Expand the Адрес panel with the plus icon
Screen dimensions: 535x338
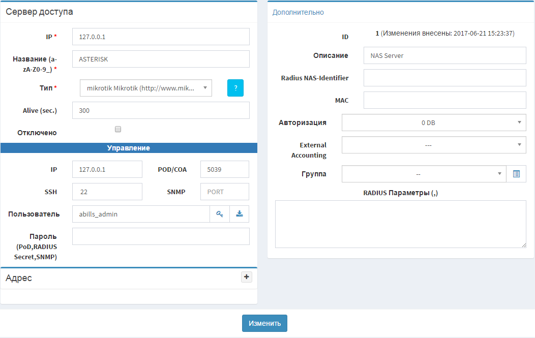click(x=246, y=277)
